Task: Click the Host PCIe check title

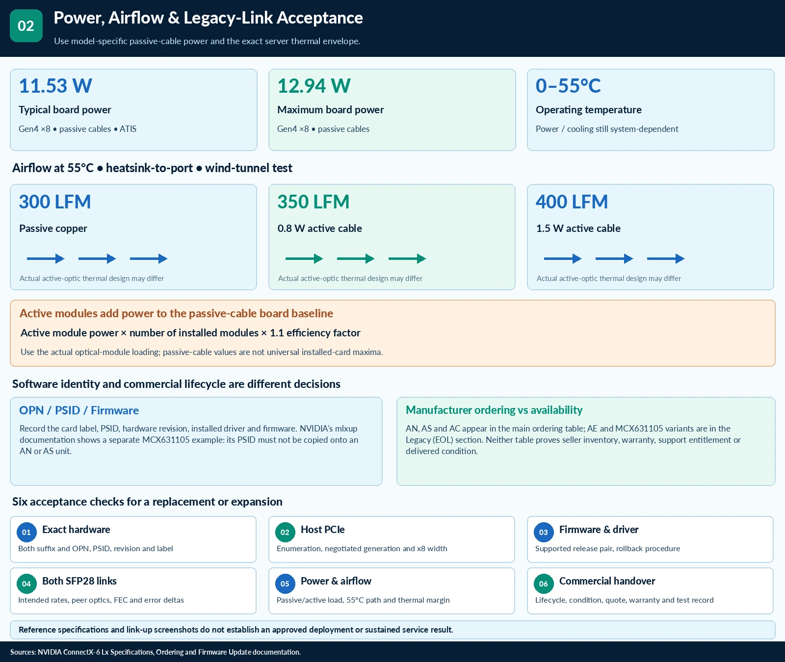Action: coord(323,530)
